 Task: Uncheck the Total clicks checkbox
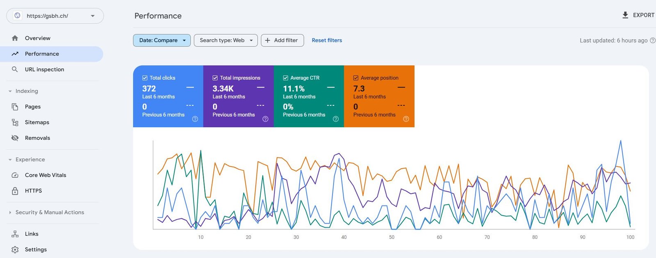(145, 78)
